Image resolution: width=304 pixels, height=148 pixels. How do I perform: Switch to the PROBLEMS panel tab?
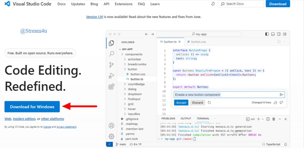tap(168, 119)
